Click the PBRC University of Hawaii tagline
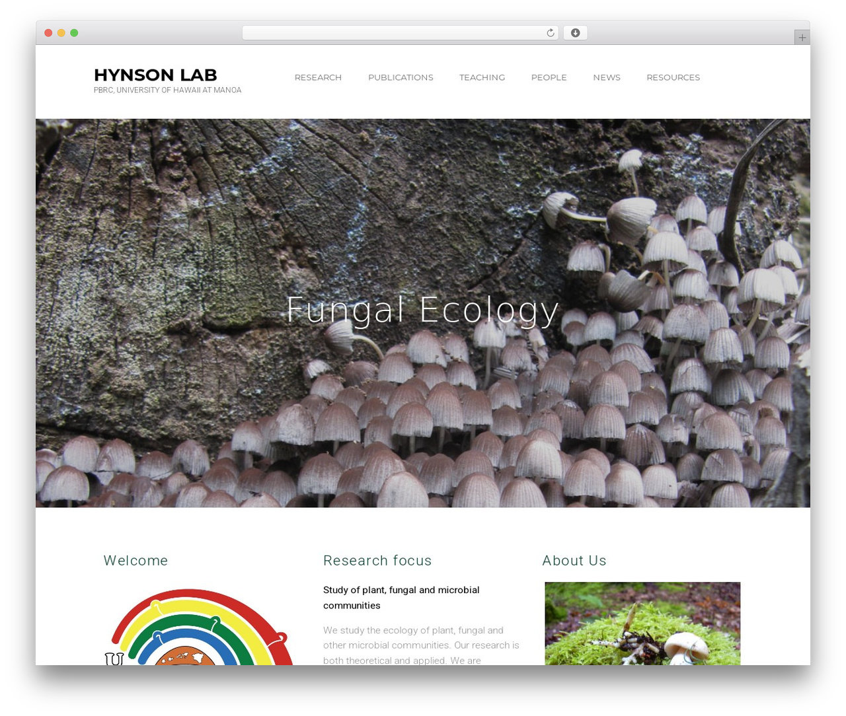Screen dimensions: 846x716 (167, 90)
